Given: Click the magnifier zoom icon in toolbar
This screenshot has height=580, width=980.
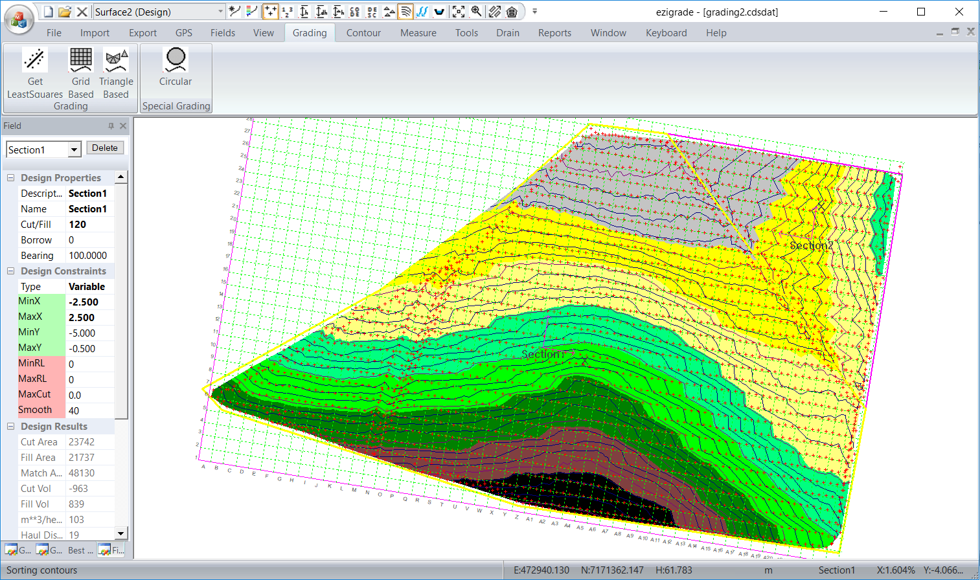Looking at the screenshot, I should coord(476,12).
